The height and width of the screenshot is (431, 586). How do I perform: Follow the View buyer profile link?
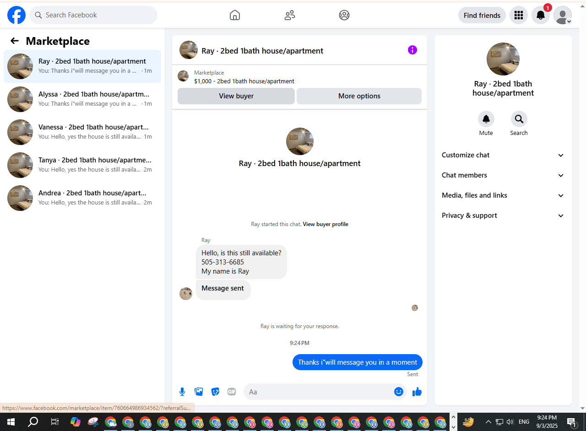tap(326, 224)
